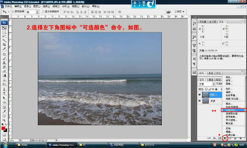The width and height of the screenshot is (247, 148).
Task: Select the Path Selection tool
Action: 4,98
